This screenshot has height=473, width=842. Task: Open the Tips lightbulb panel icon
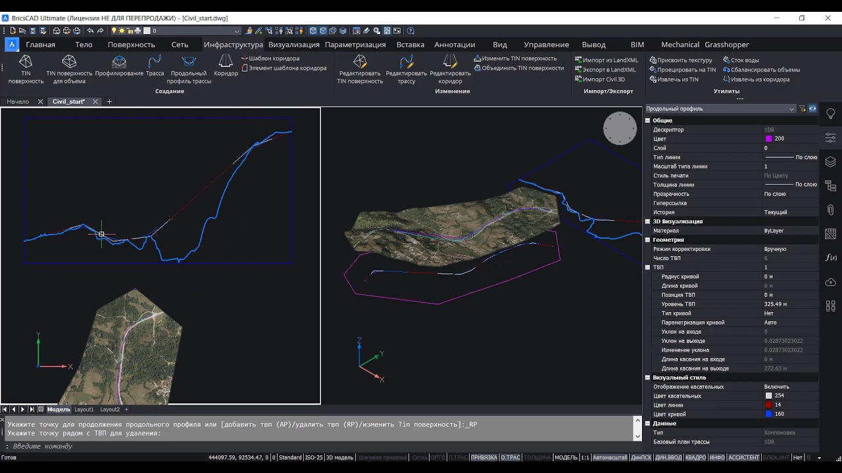pyautogui.click(x=830, y=114)
